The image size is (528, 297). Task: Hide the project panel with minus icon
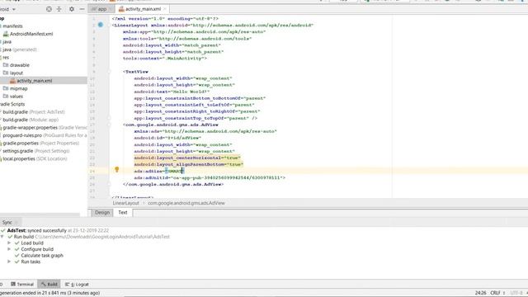tap(82, 9)
